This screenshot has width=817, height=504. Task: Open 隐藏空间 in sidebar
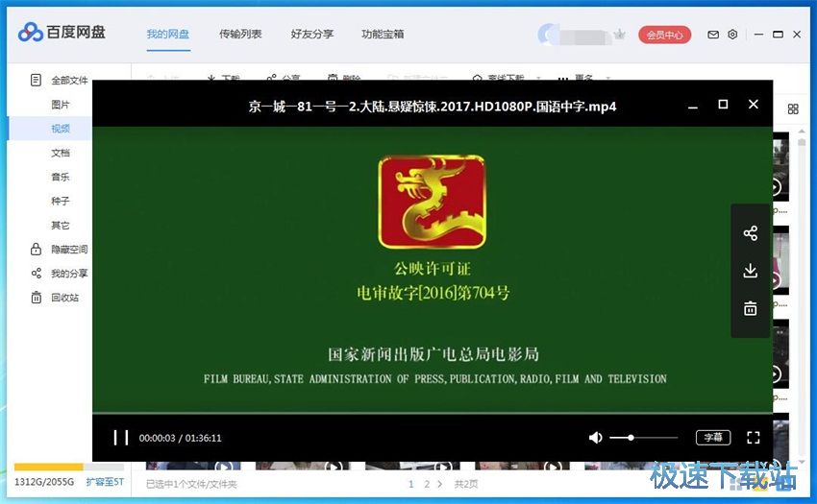69,250
